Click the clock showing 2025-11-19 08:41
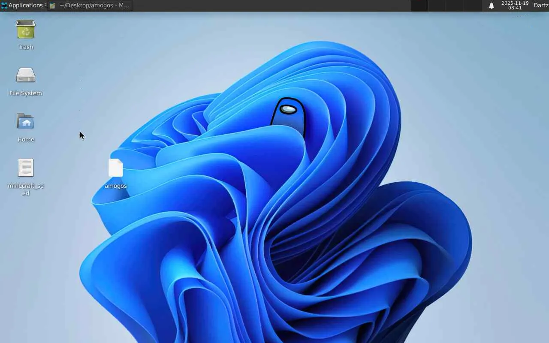This screenshot has width=549, height=343. pyautogui.click(x=515, y=6)
